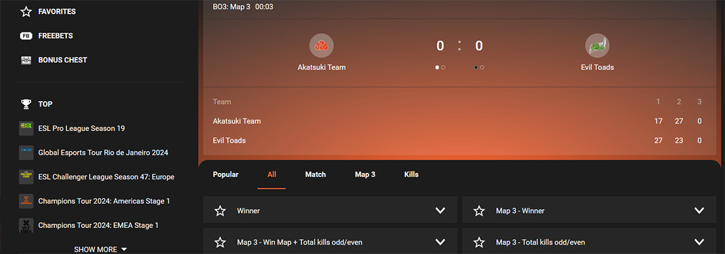Expand Map 3 - Win Map + Total kills odd/even
The width and height of the screenshot is (725, 254).
[x=440, y=242]
